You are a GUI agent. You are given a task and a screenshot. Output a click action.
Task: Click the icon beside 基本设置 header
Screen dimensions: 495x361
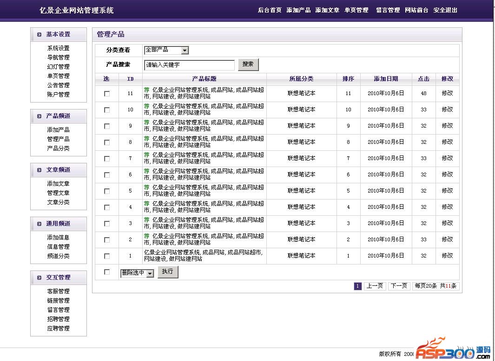pos(39,35)
